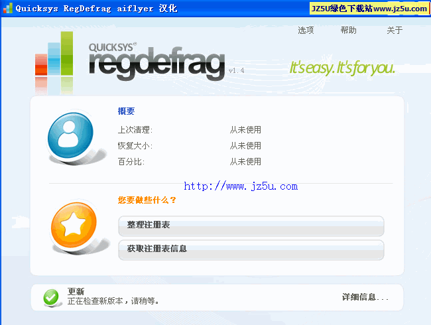The height and width of the screenshot is (325, 431).
Task: Select 从未使用 value beside 恢复大小
Action: pyautogui.click(x=245, y=145)
